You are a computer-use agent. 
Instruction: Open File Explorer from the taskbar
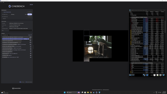[88, 92]
